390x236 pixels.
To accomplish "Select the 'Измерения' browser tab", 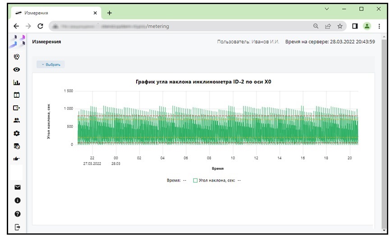I will click(54, 13).
